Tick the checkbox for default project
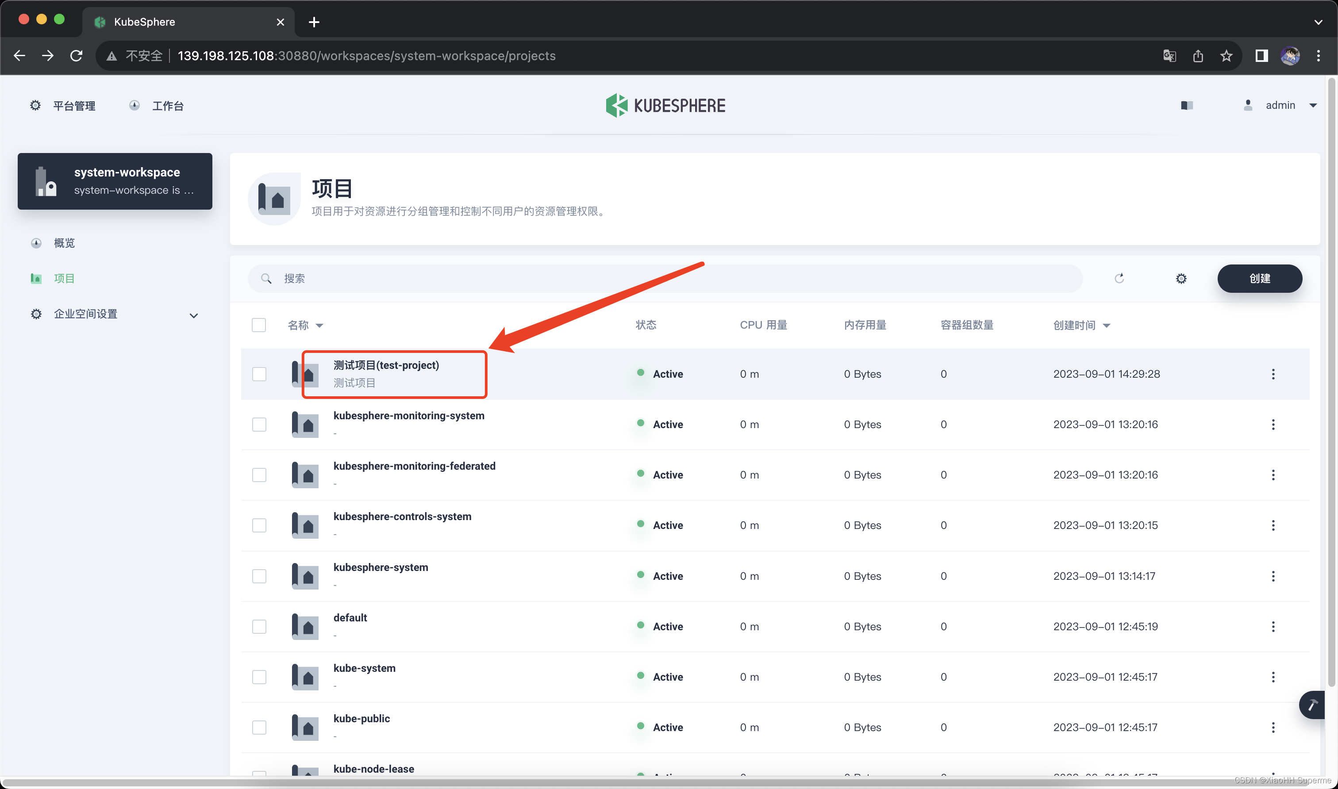This screenshot has width=1338, height=789. pyautogui.click(x=259, y=626)
